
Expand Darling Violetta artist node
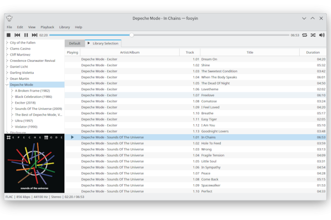click(x=7, y=73)
